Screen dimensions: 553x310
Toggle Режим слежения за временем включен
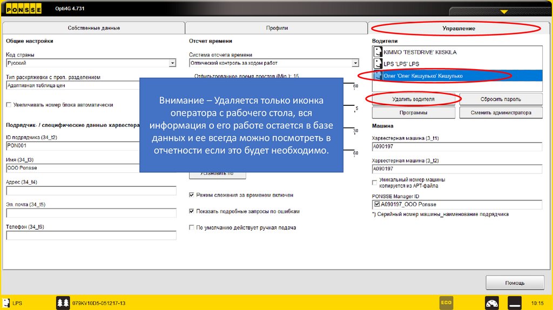[192, 195]
